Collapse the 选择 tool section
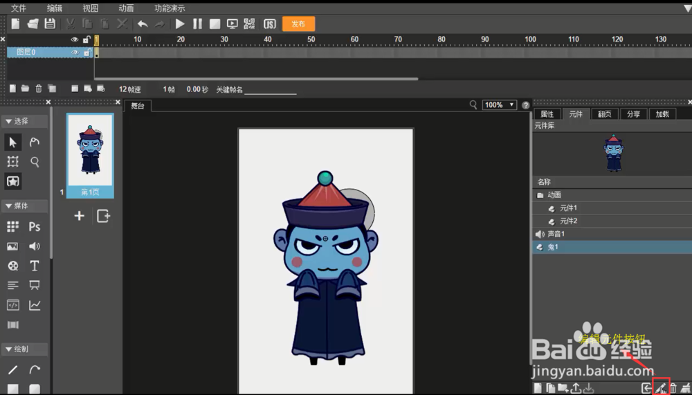692x395 pixels. 24,121
